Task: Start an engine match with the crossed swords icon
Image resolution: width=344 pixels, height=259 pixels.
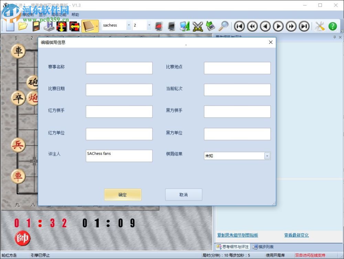Action: coord(198,26)
